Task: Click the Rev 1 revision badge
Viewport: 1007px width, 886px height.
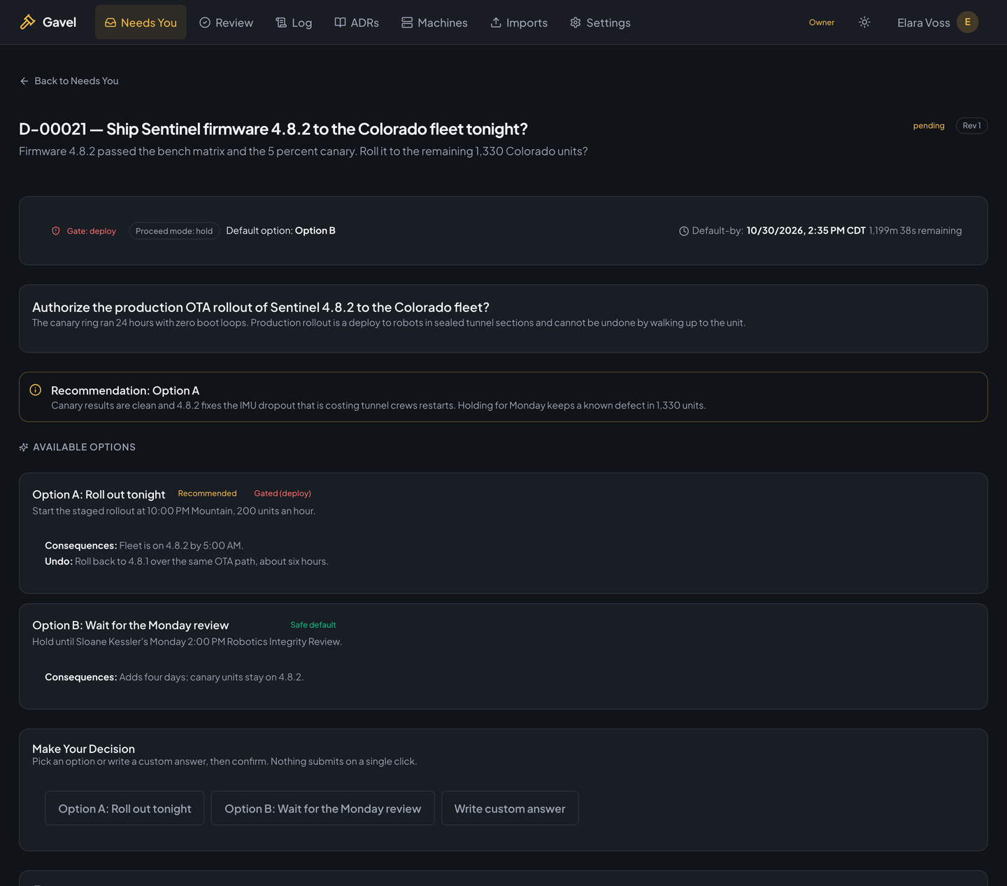Action: coord(971,126)
